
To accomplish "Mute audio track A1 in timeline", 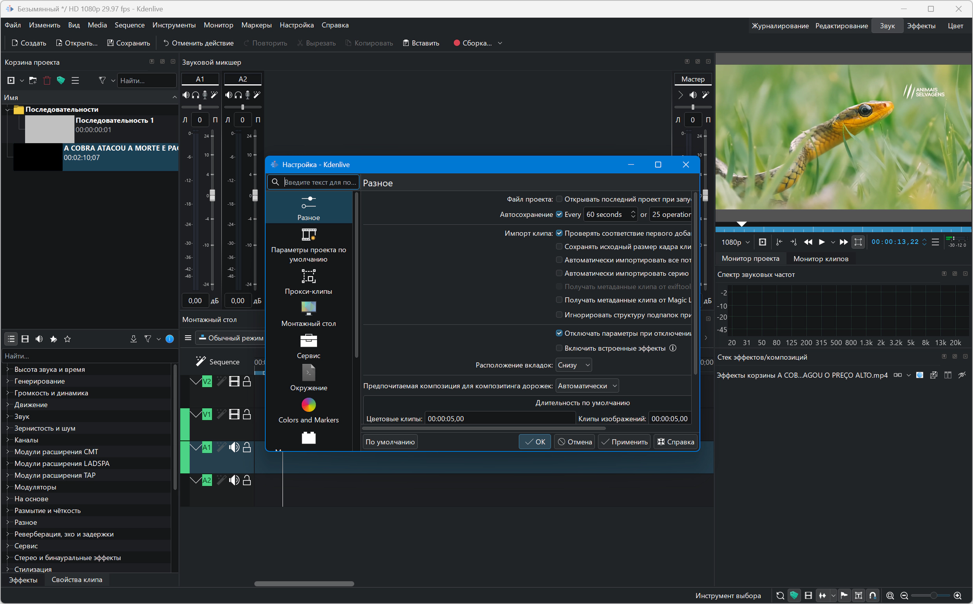I will (x=234, y=448).
